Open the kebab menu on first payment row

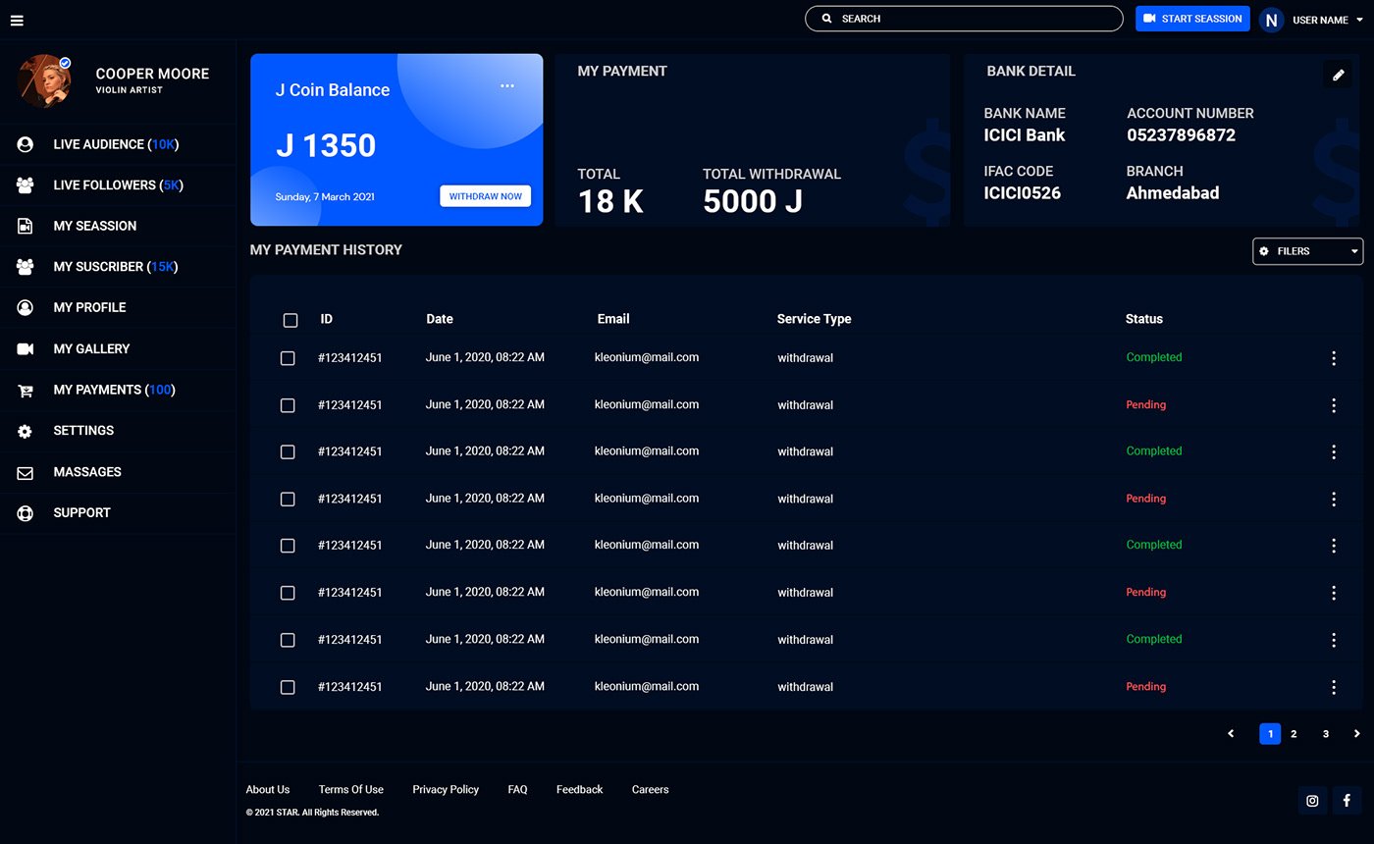coord(1333,358)
